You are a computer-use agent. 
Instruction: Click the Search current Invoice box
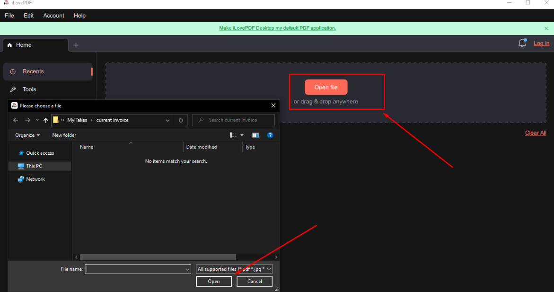[x=234, y=120]
